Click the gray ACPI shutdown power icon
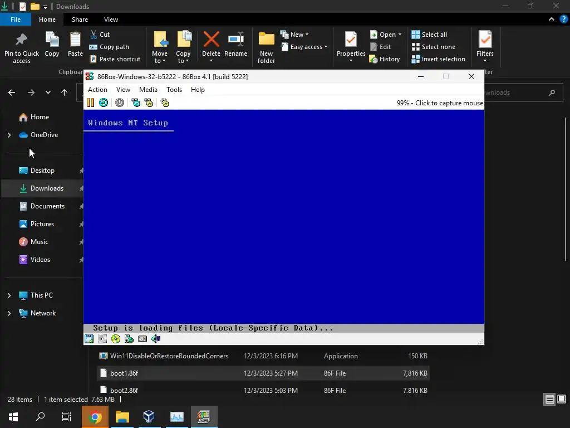The width and height of the screenshot is (570, 428). pyautogui.click(x=120, y=103)
